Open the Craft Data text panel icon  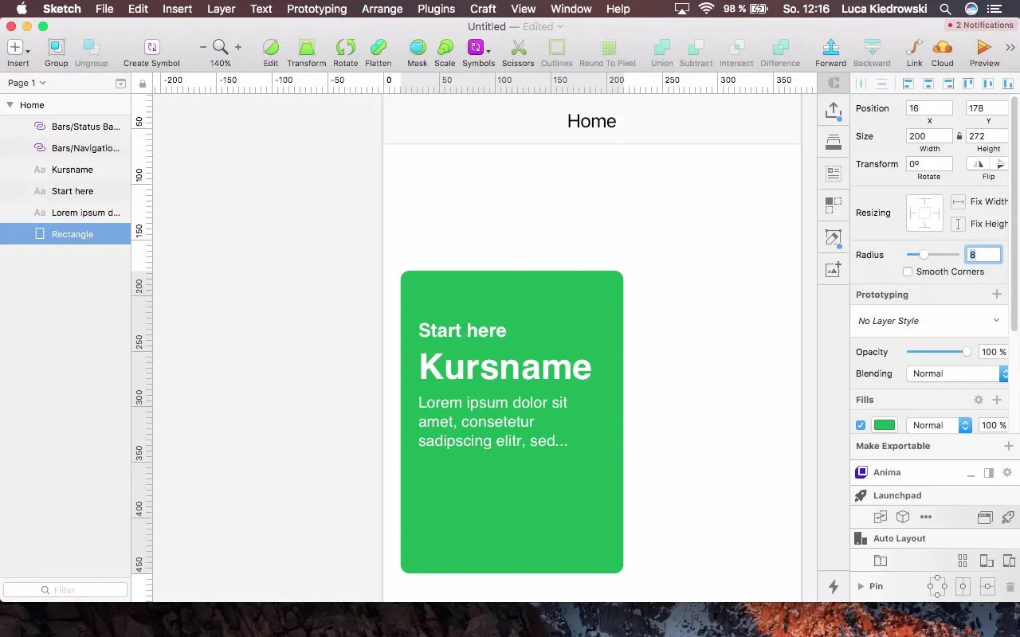[834, 173]
